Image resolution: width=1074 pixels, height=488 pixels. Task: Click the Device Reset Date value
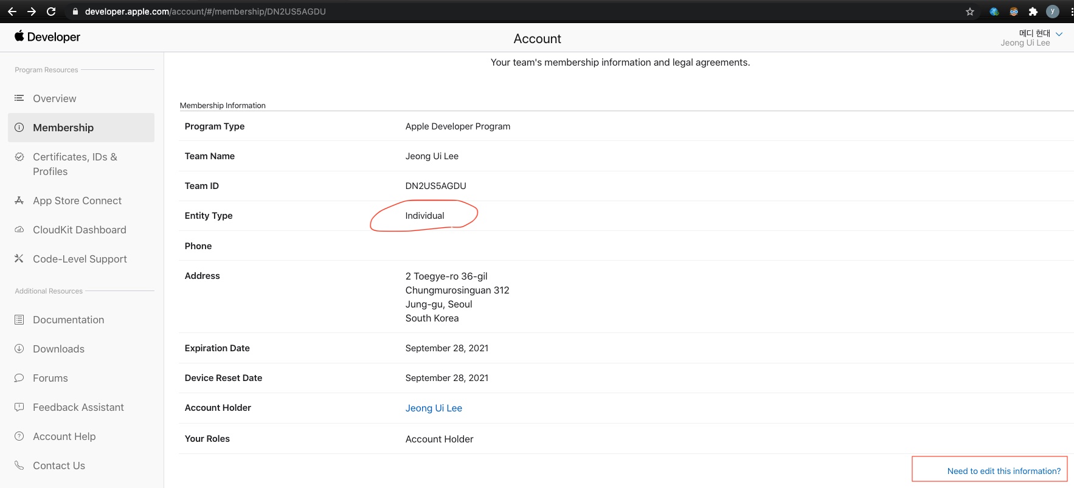(x=447, y=378)
